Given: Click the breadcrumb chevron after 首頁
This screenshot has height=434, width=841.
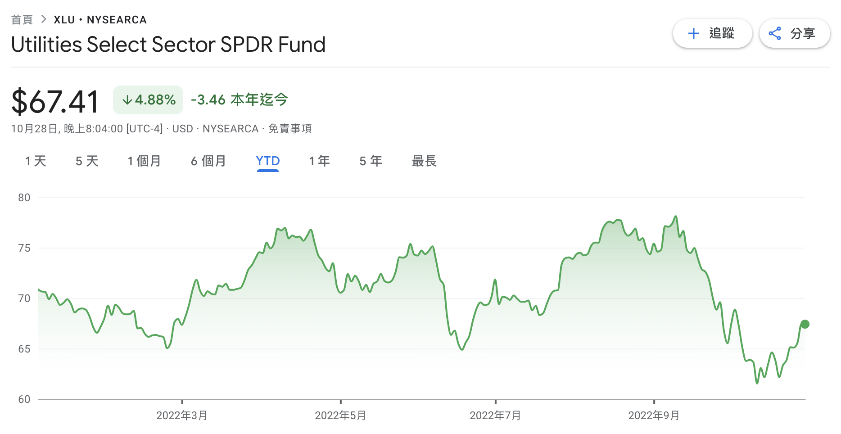Looking at the screenshot, I should click(x=44, y=19).
